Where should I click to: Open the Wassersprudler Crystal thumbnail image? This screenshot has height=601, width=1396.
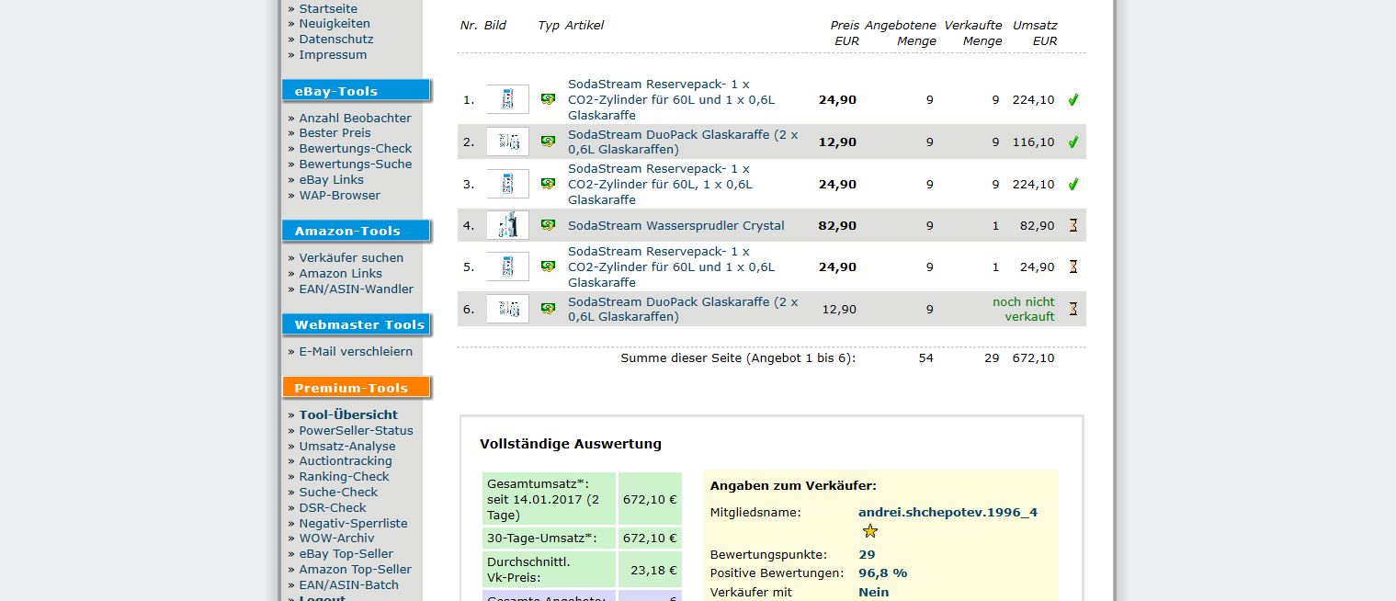pos(507,225)
